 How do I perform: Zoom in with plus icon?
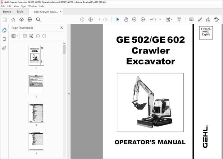(142, 19)
